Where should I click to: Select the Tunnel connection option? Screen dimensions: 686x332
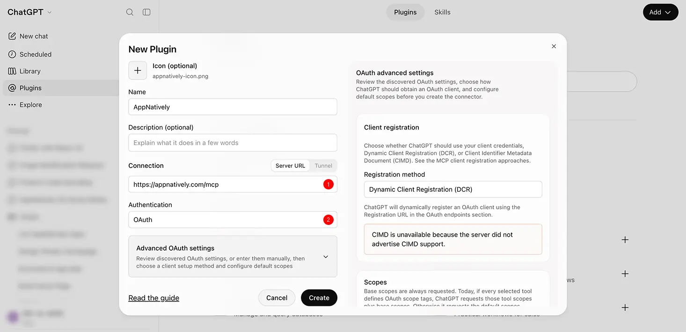tap(323, 166)
